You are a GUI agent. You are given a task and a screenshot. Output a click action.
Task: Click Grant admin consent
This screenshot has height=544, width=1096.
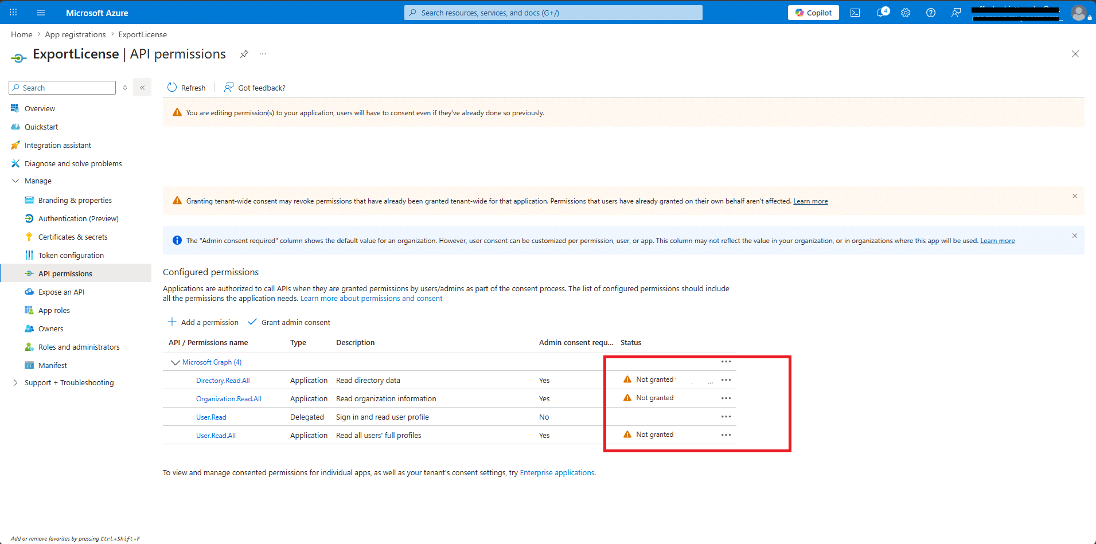(289, 322)
